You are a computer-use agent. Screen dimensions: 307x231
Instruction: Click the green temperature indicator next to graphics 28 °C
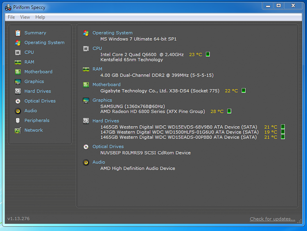(229, 111)
